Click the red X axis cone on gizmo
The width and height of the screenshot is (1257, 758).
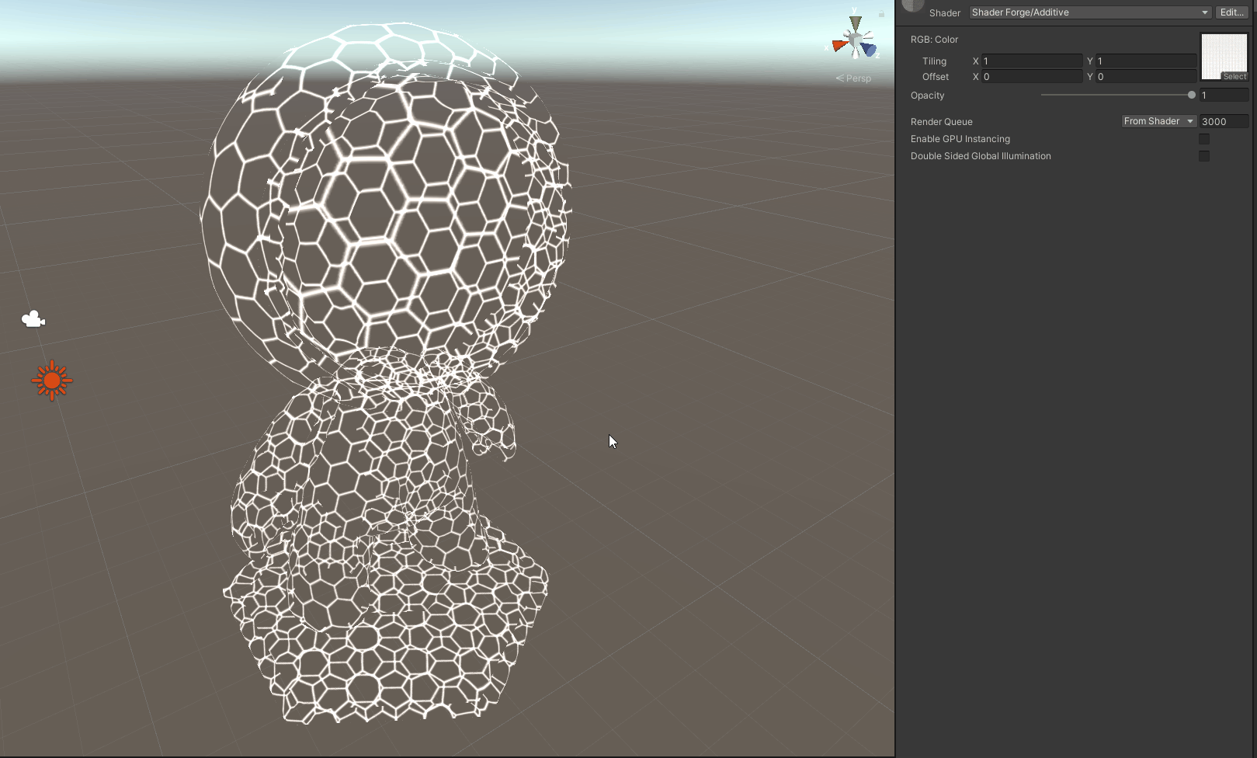[839, 45]
